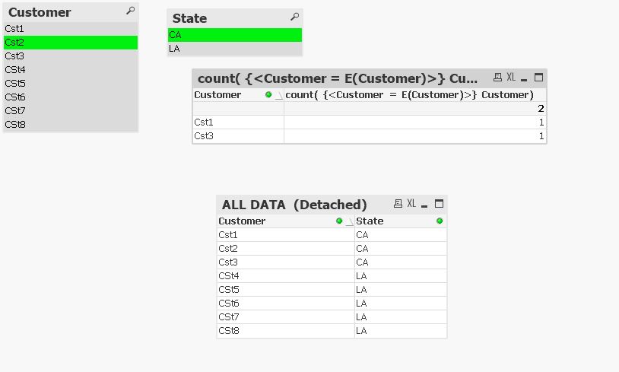Select LA in the State list box
Image resolution: width=619 pixels, height=372 pixels.
coord(234,49)
